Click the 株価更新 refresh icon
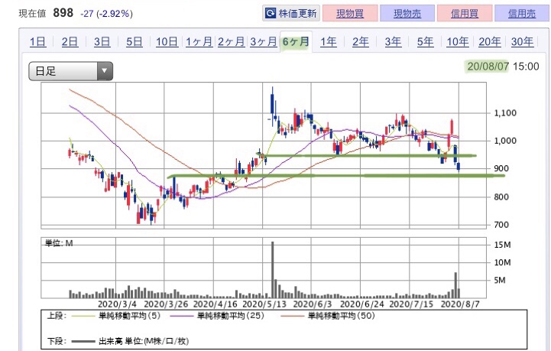 pyautogui.click(x=271, y=14)
